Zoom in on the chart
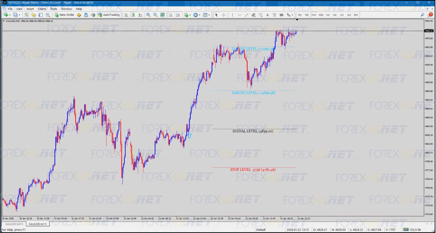This screenshot has width=436, height=233. pyautogui.click(x=148, y=15)
